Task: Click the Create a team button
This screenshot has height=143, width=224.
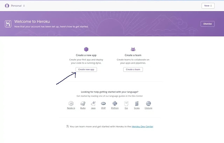Action: (133, 69)
